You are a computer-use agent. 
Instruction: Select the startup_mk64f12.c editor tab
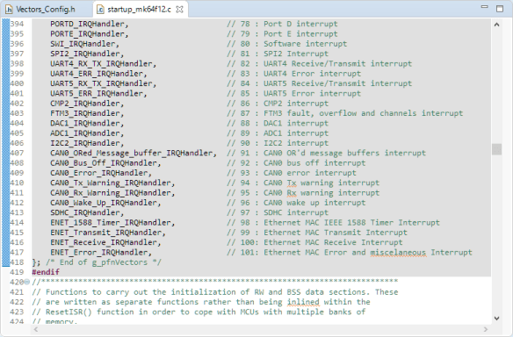click(x=139, y=9)
